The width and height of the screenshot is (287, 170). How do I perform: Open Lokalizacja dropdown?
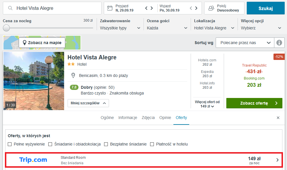(214, 28)
